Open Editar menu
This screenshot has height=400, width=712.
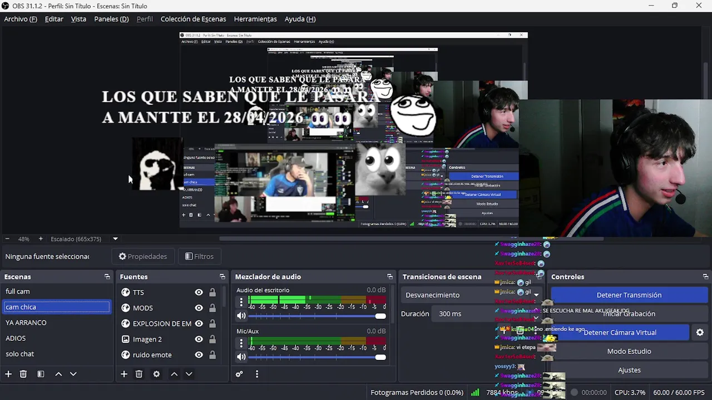coord(54,19)
